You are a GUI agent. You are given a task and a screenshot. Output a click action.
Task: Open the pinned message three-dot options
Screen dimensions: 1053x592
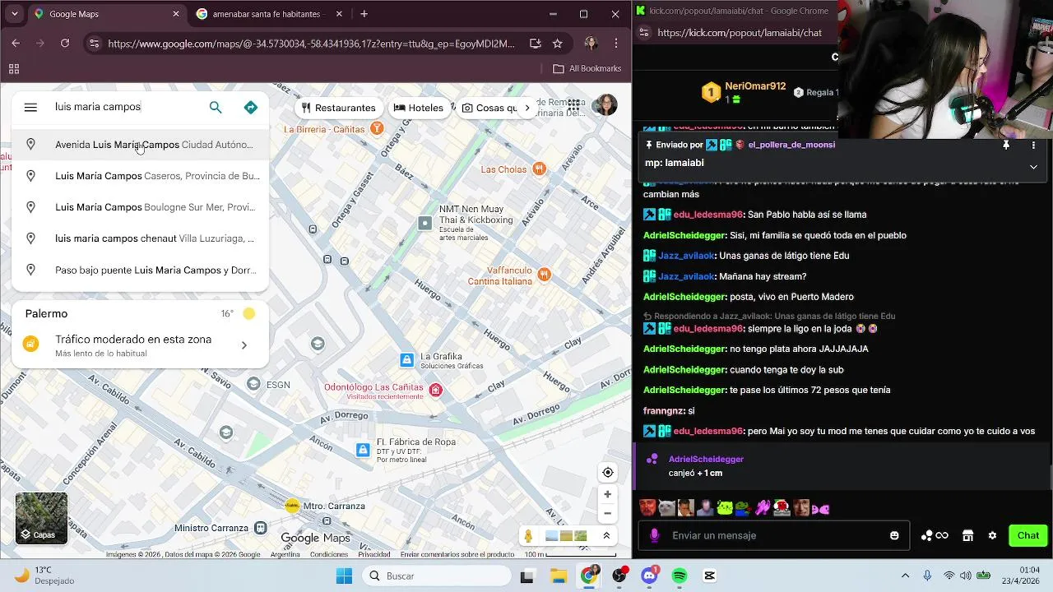1033,145
